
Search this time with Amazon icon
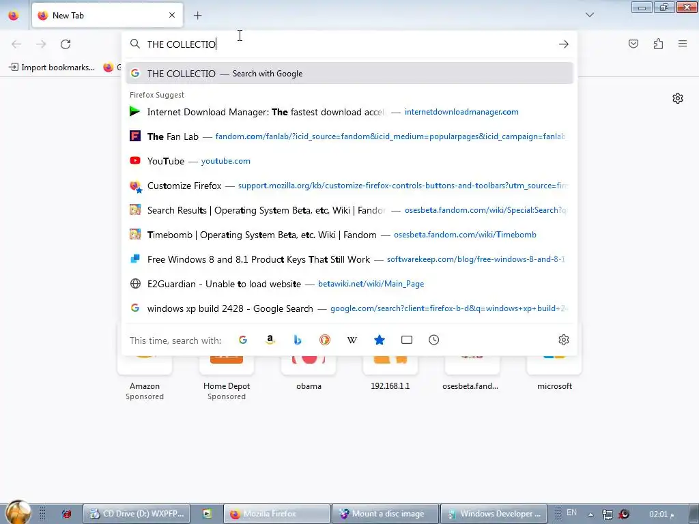coord(270,340)
